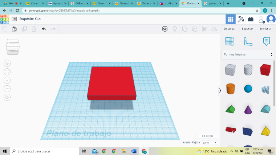Image resolution: width=276 pixels, height=155 pixels.
Task: Pick the purple cone shape
Action: [248, 110]
